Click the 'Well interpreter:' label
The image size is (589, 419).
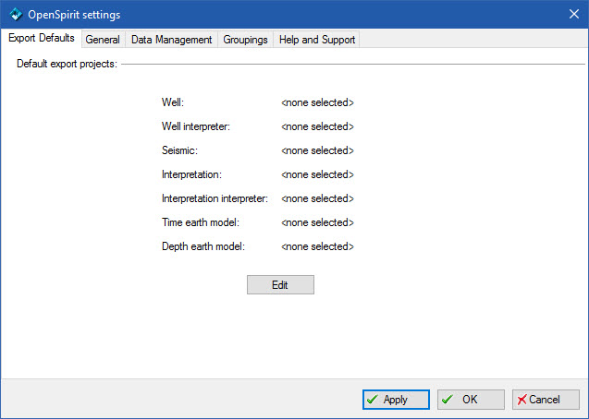196,126
